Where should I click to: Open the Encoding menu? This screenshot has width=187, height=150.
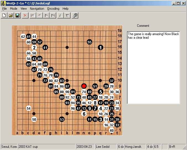53,9
